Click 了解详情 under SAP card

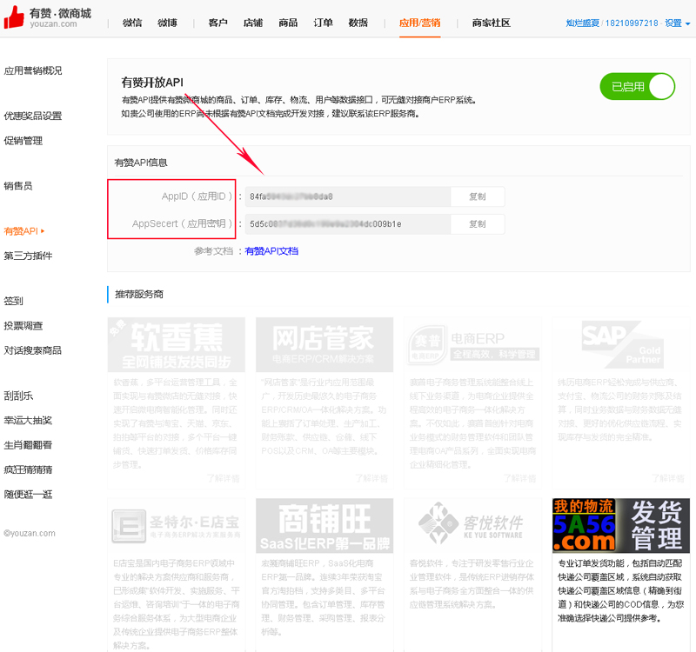(668, 478)
